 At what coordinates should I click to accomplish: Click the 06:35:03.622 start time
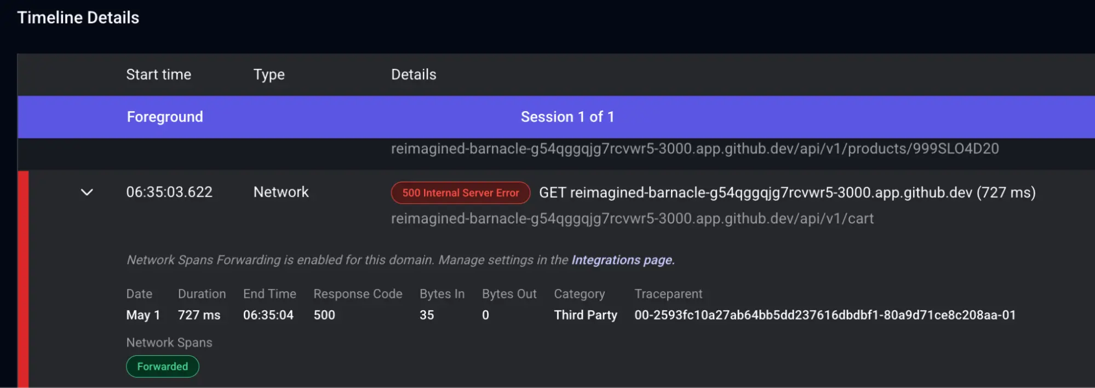[x=169, y=192]
